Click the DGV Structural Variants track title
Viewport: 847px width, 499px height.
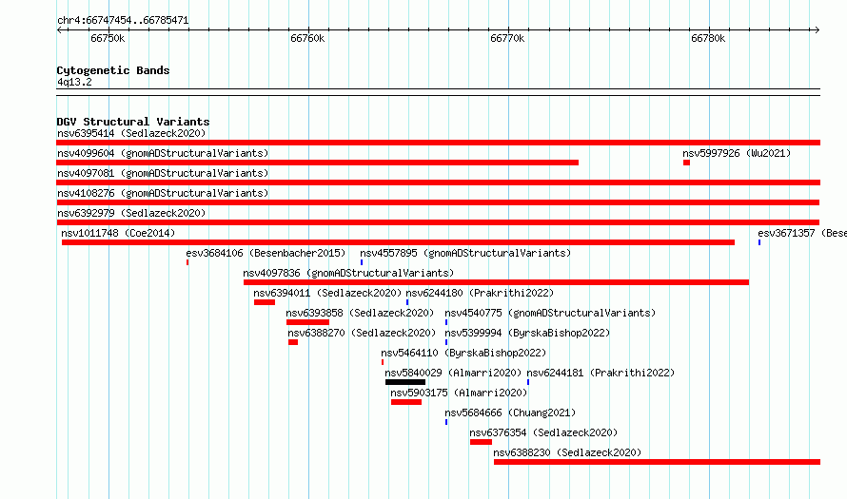133,122
